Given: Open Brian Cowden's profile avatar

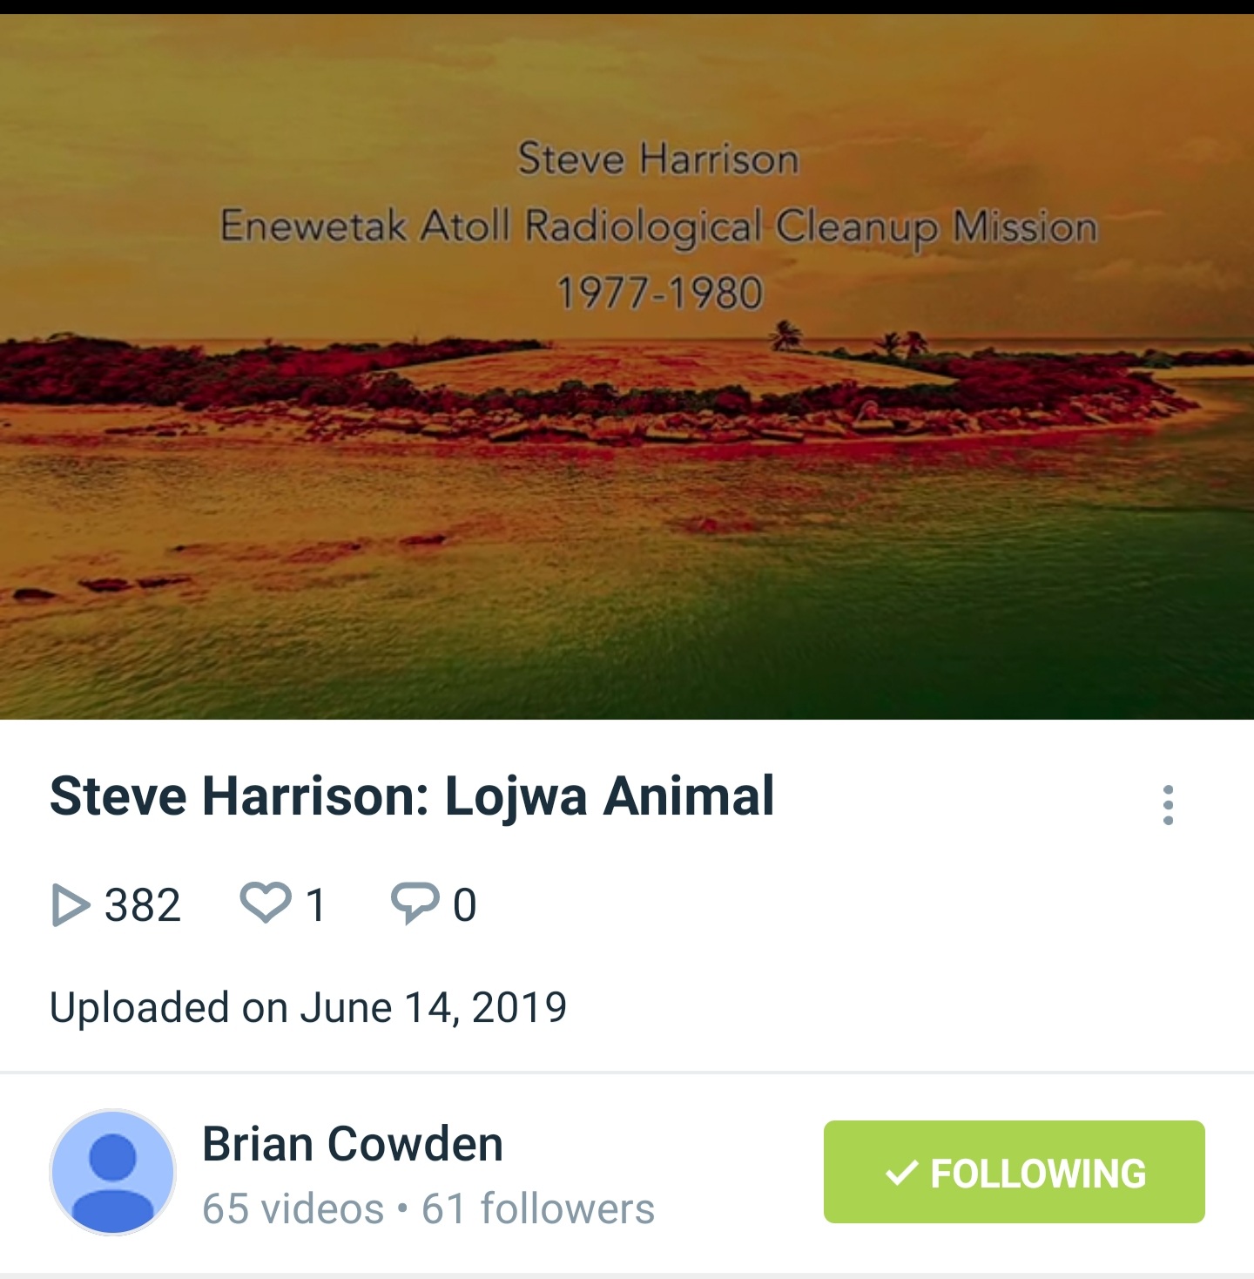Looking at the screenshot, I should 113,1172.
